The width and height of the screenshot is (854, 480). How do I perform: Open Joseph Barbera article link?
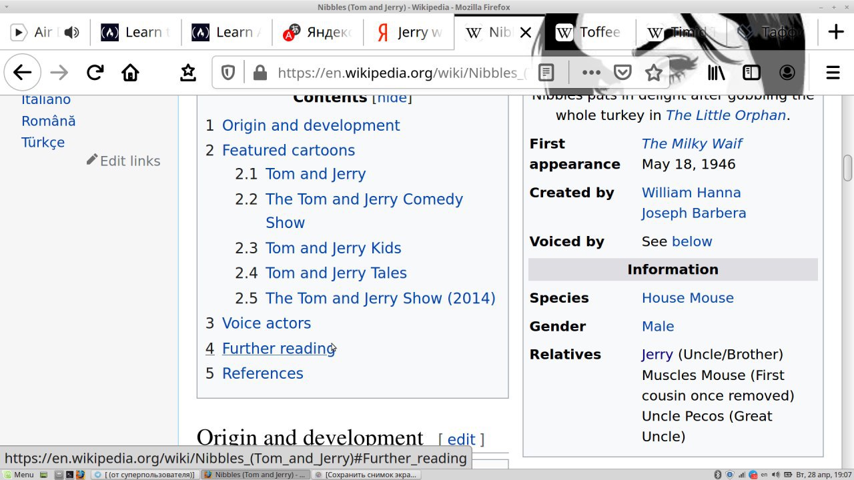tap(694, 213)
